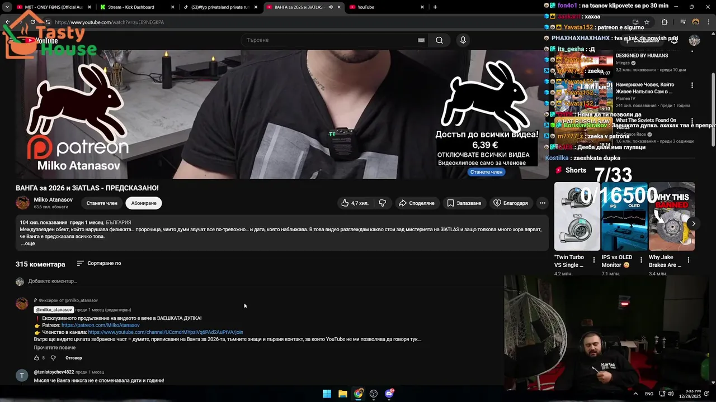The width and height of the screenshot is (716, 402).
Task: Switch to the plain YouTube tab
Action: click(386, 7)
